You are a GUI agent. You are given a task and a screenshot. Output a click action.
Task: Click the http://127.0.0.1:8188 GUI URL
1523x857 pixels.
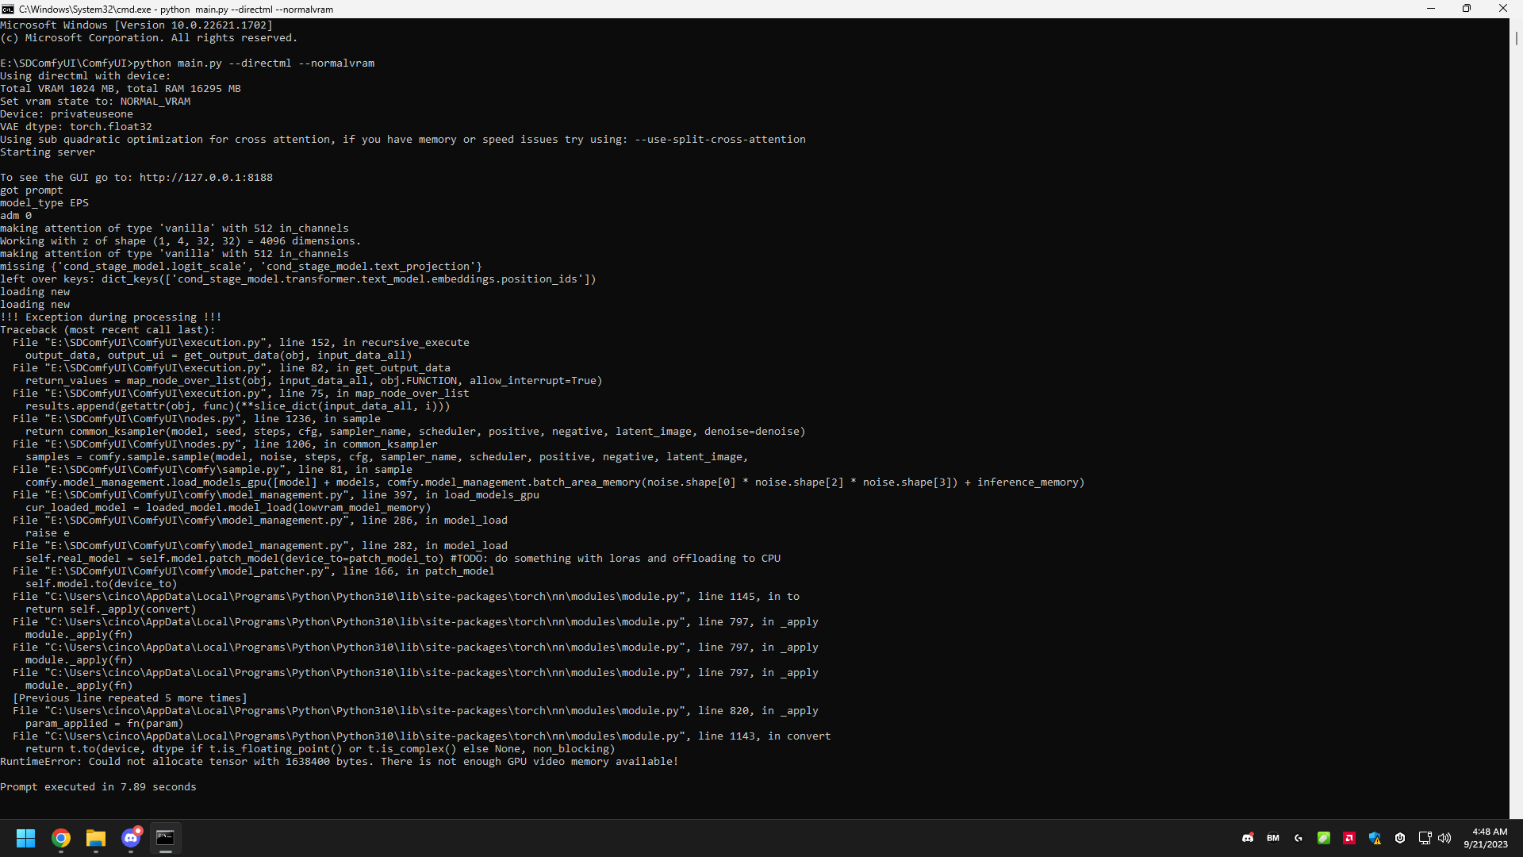click(x=205, y=177)
